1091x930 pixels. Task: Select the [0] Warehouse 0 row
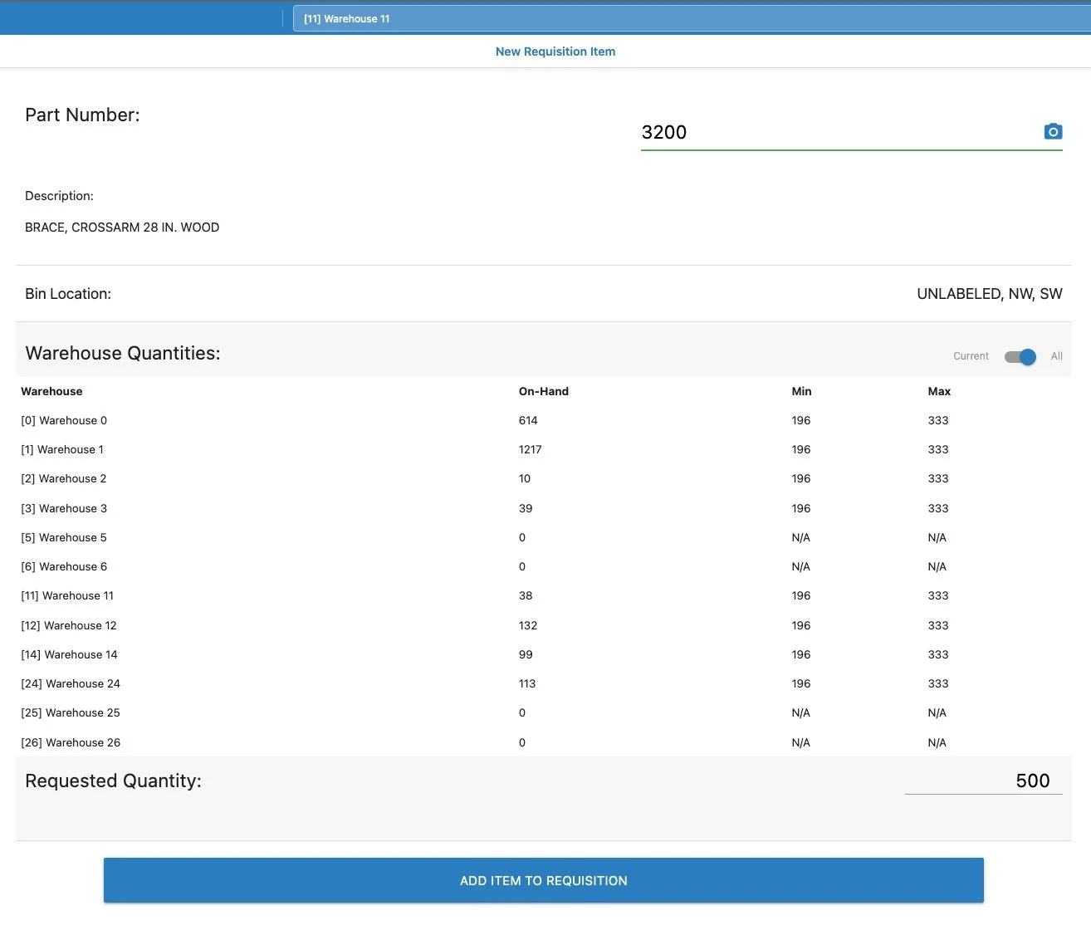tap(544, 420)
